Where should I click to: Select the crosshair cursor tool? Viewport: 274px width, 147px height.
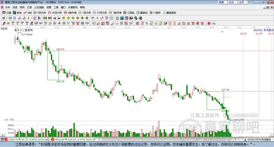tap(97, 18)
